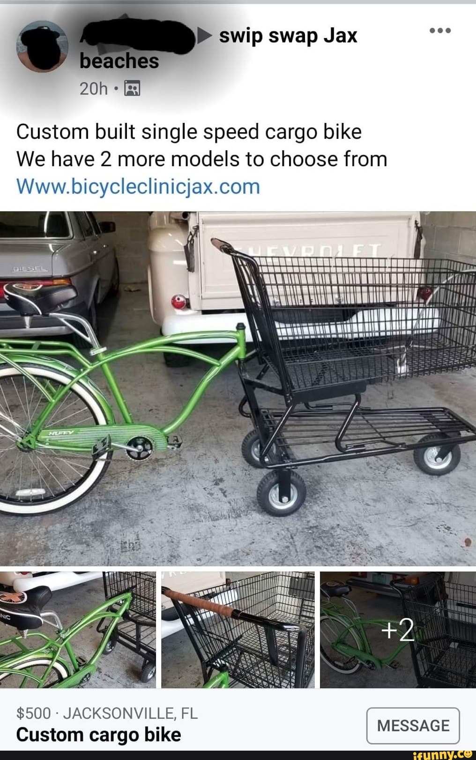Click the Custom cargo bike listing title
This screenshot has height=760, width=476.
[x=98, y=735]
